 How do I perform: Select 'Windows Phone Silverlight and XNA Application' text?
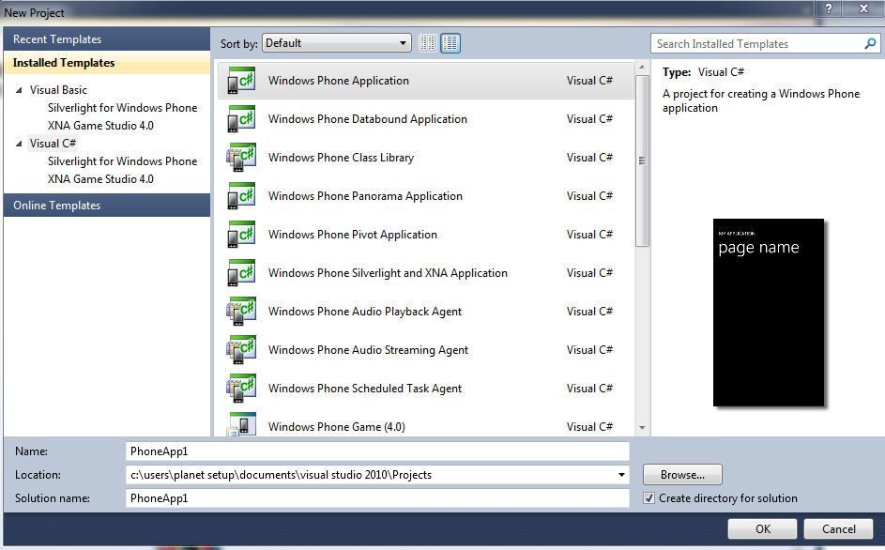[388, 273]
